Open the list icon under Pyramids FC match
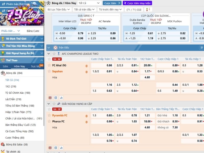204x153 pixels. coord(56,148)
